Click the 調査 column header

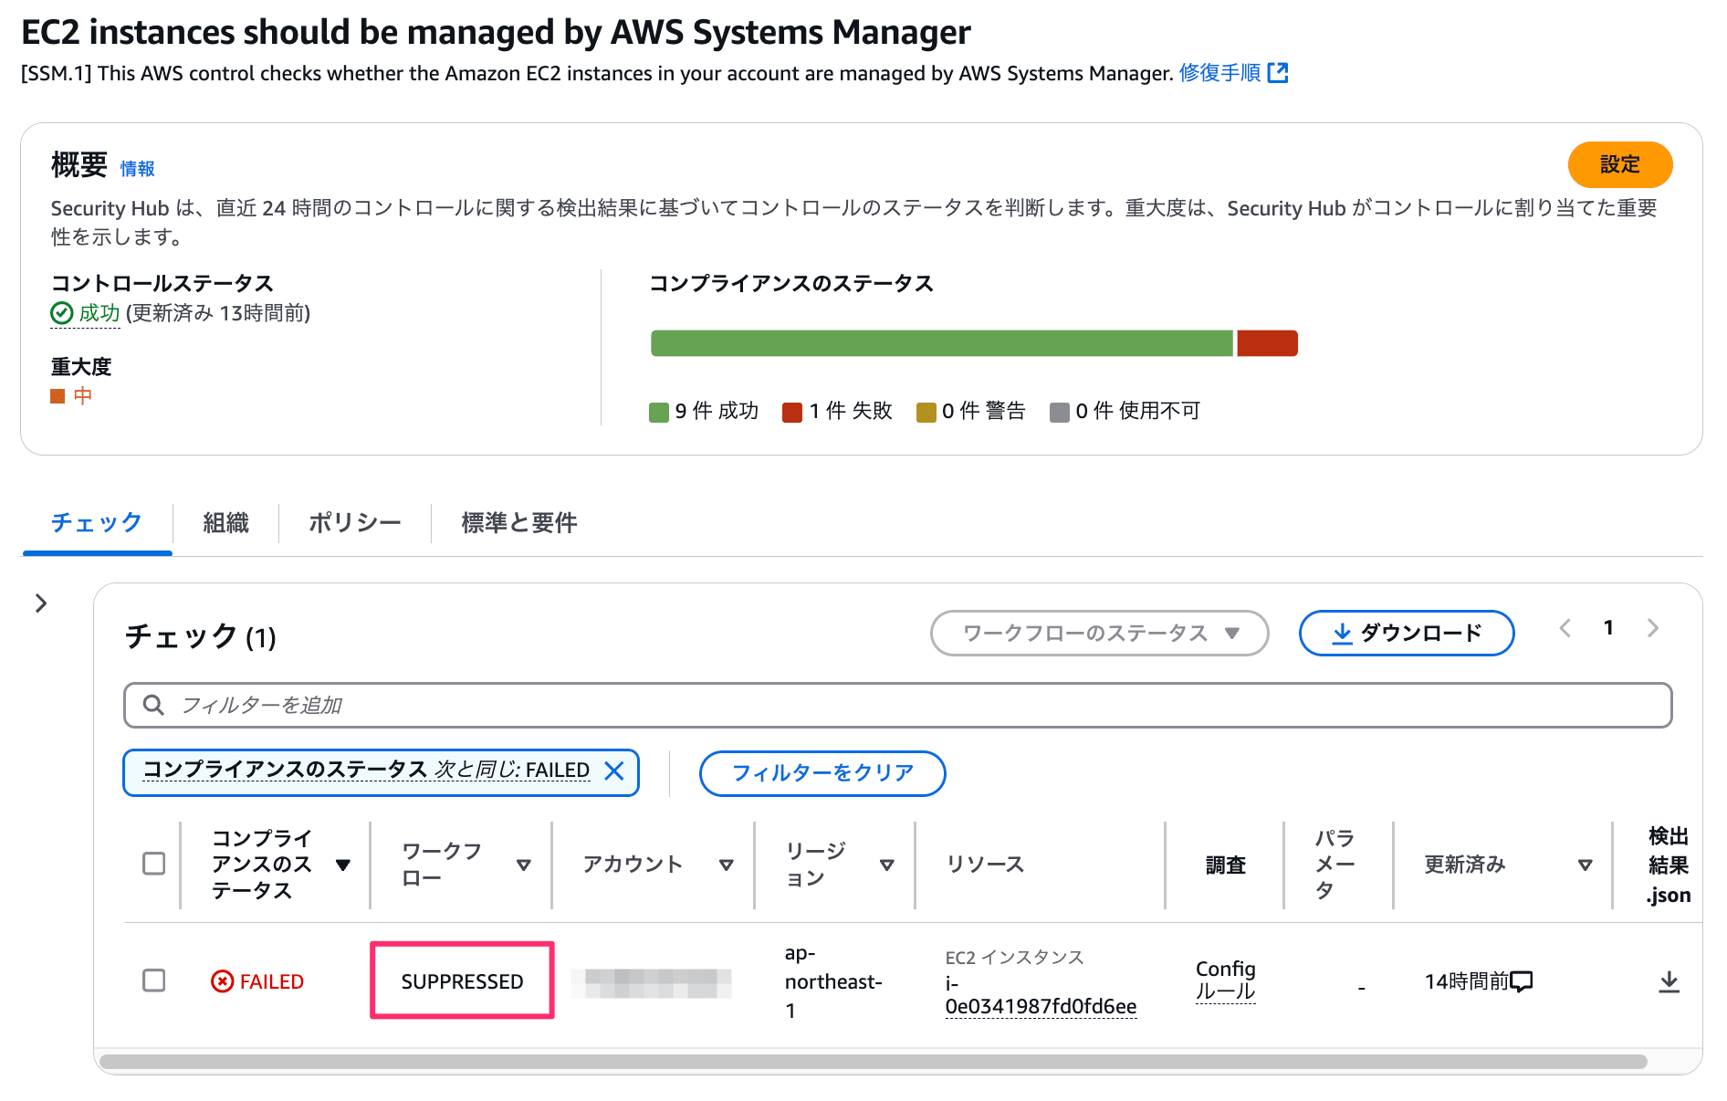point(1225,865)
